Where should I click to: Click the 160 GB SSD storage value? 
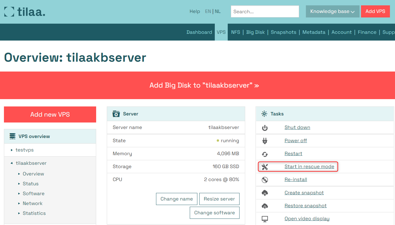(x=226, y=166)
